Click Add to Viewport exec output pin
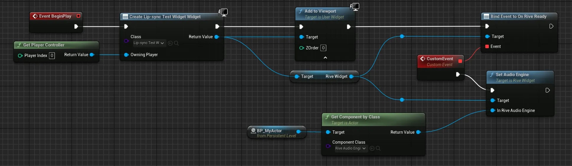The image size is (572, 166). click(x=349, y=27)
